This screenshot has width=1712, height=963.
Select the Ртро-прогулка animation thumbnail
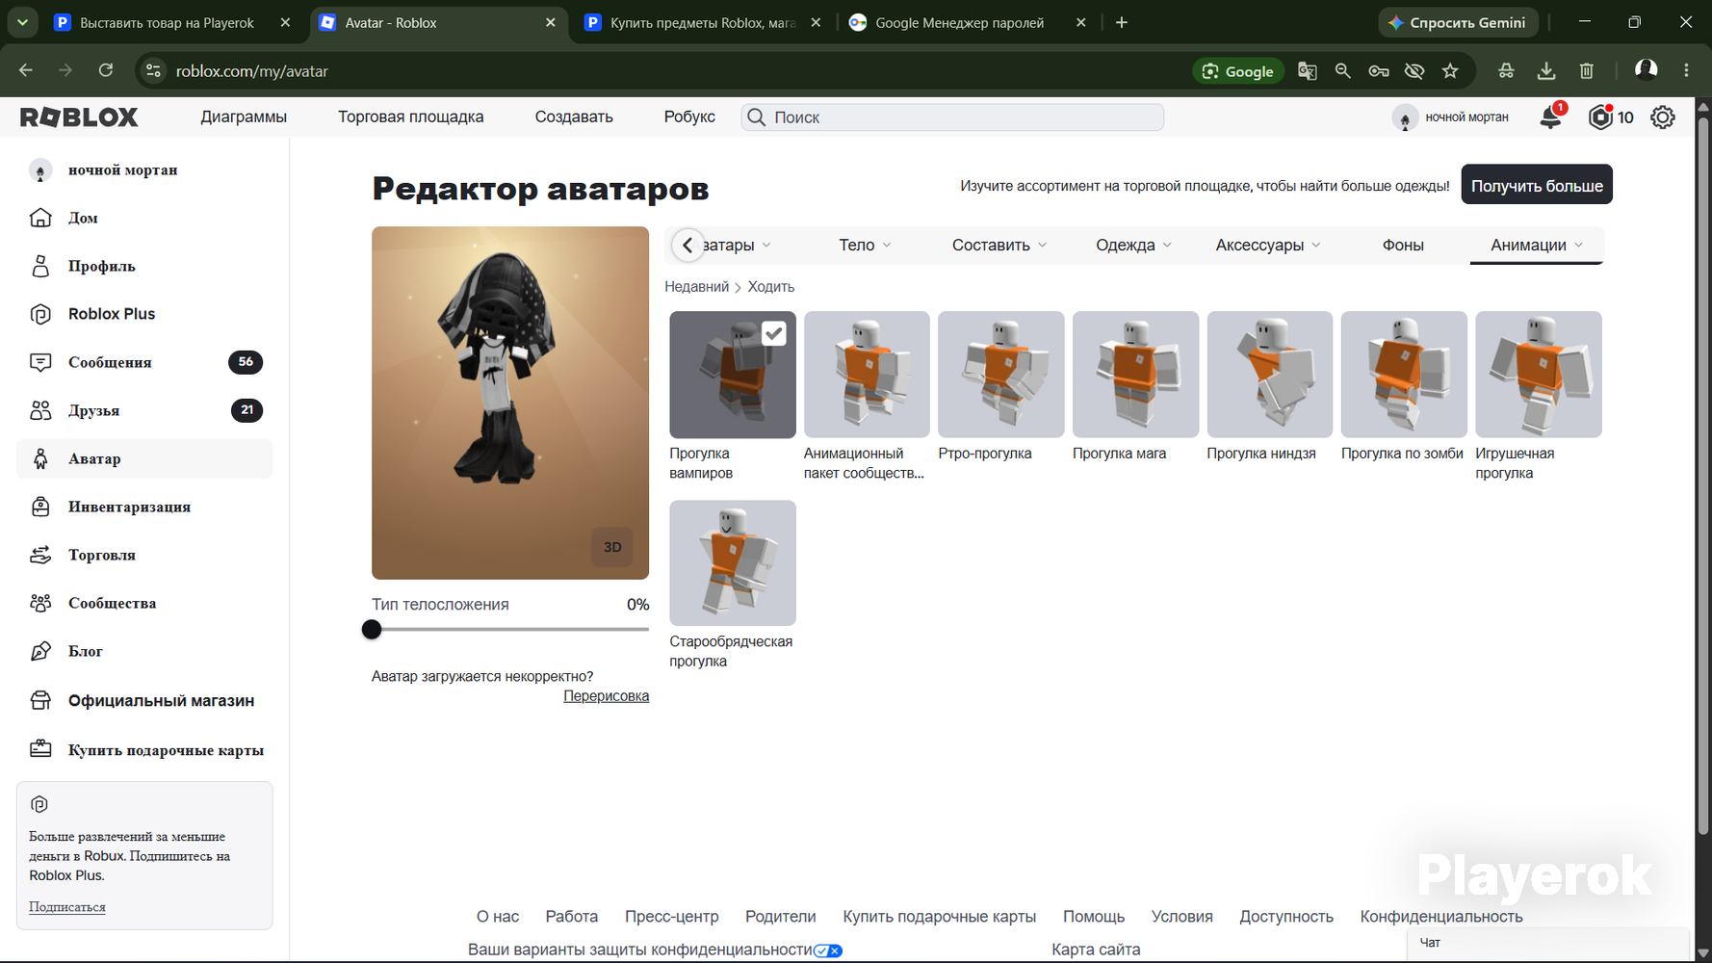coord(1001,375)
